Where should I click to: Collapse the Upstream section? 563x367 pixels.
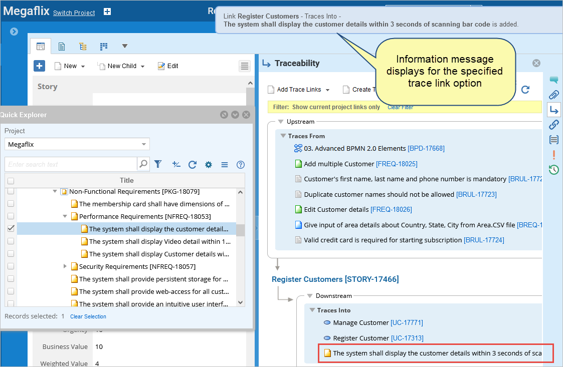coord(281,122)
